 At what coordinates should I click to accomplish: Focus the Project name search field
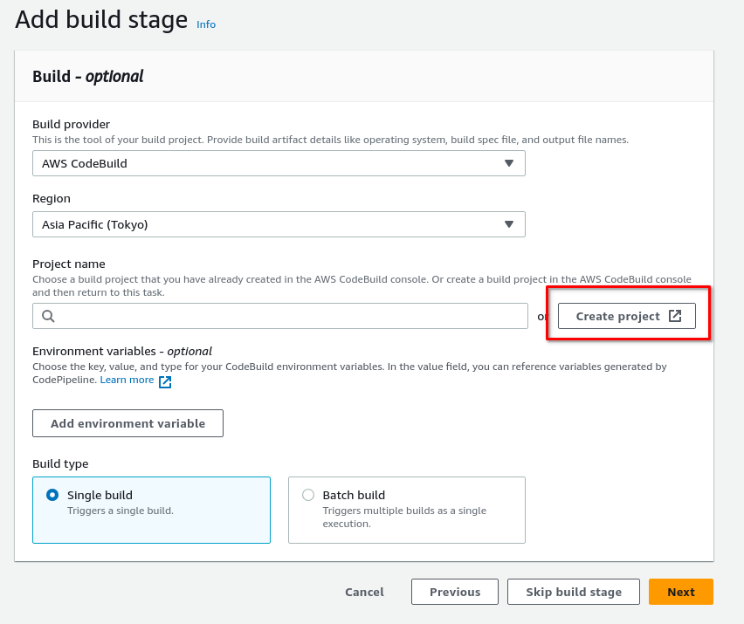288,316
